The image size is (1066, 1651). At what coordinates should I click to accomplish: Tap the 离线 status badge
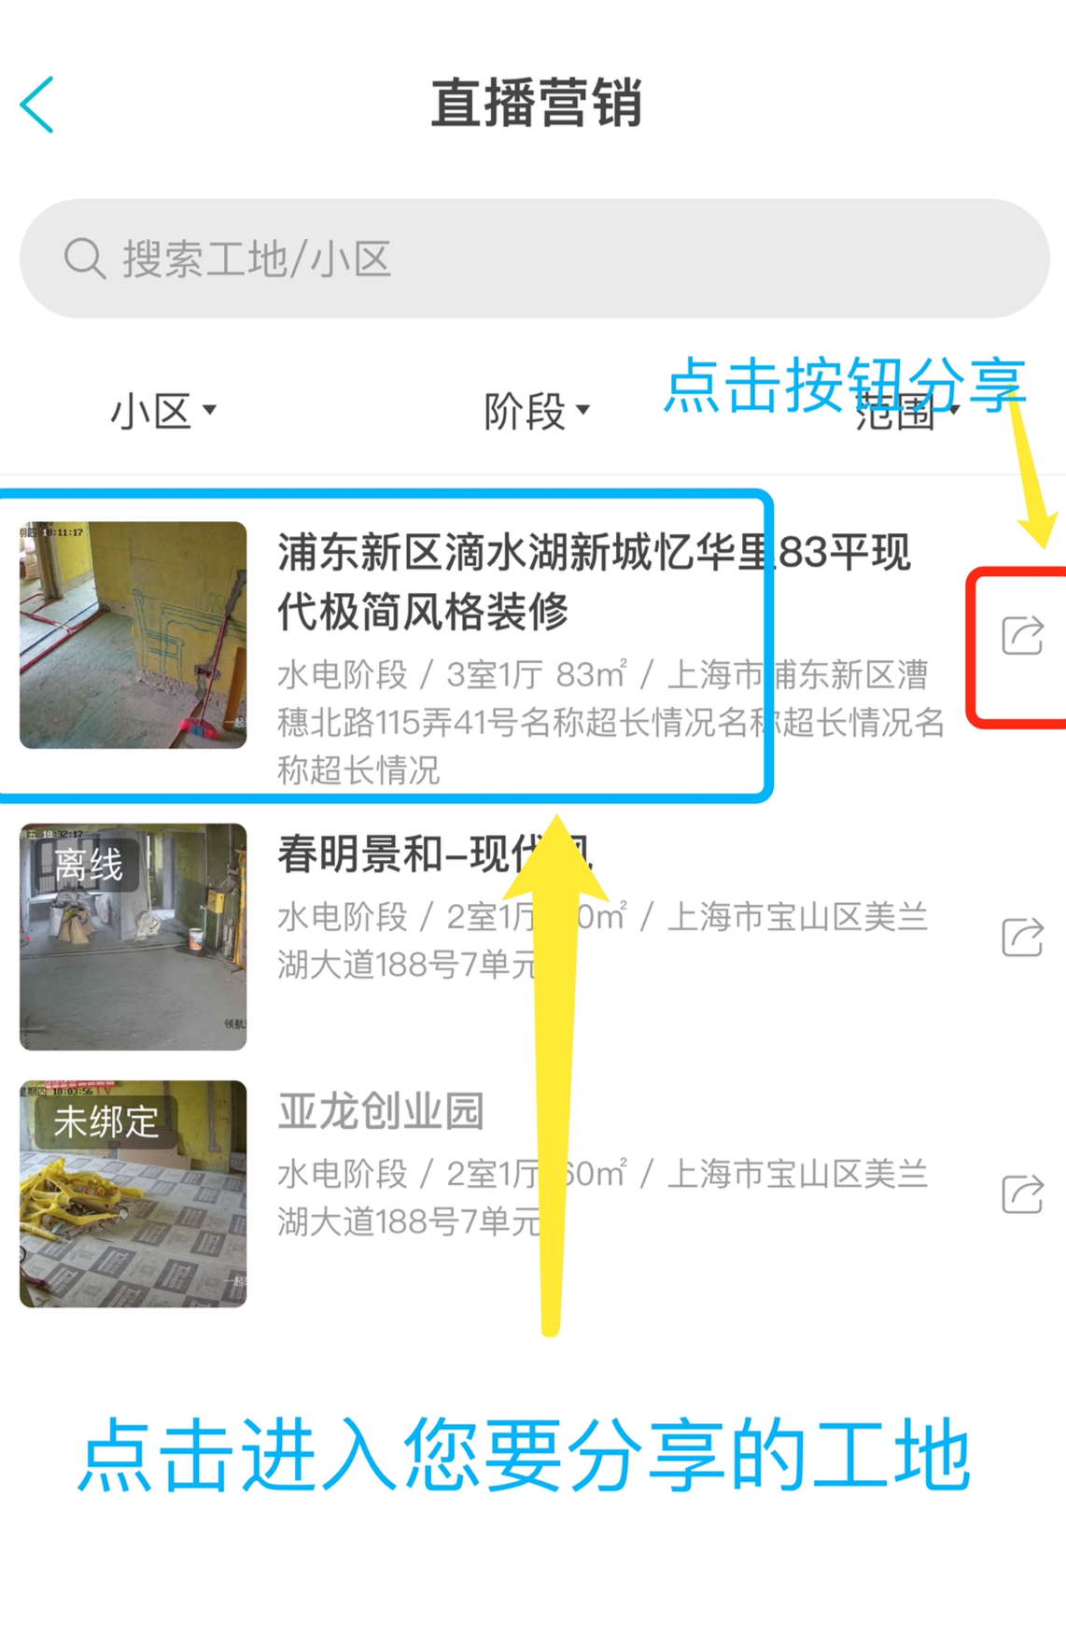[88, 865]
